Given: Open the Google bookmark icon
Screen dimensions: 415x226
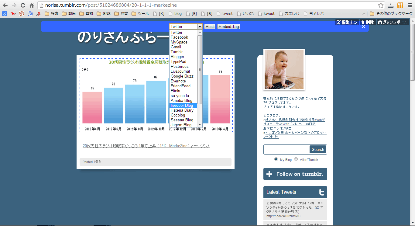Looking at the screenshot, I should tap(5, 13).
